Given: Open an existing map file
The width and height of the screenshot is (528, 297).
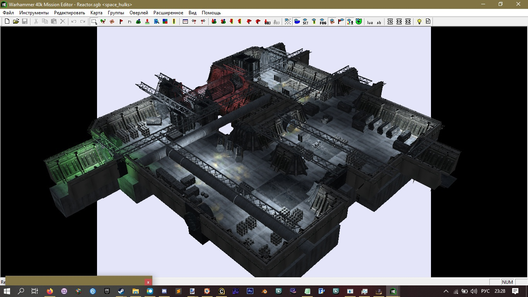Looking at the screenshot, I should [x=16, y=22].
